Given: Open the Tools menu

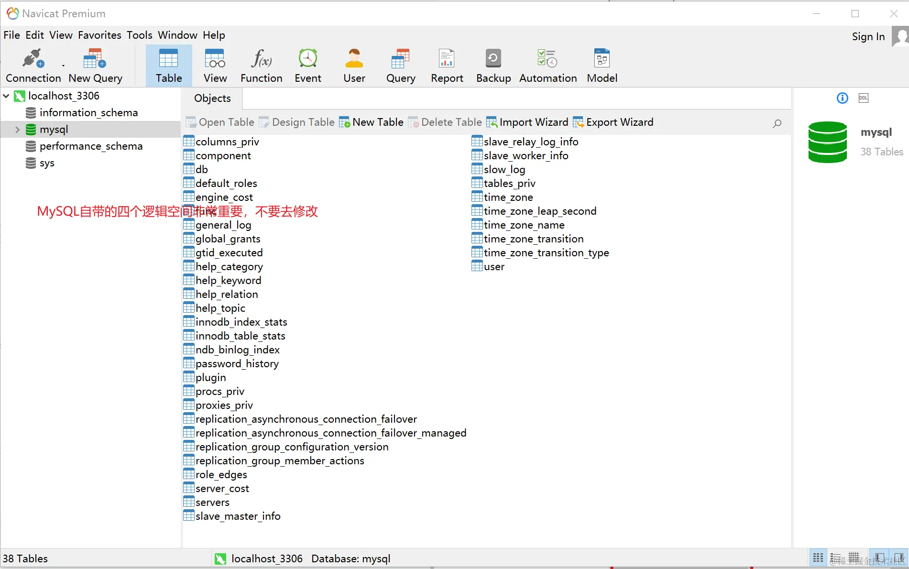Looking at the screenshot, I should 139,35.
